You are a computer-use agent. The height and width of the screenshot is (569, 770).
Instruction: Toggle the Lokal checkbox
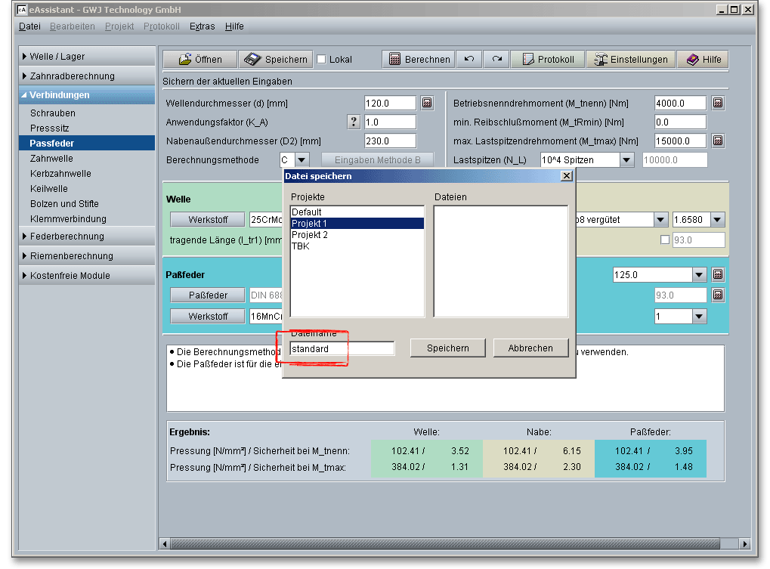click(321, 60)
